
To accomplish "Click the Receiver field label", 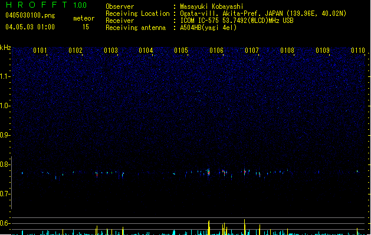I will tap(120, 21).
